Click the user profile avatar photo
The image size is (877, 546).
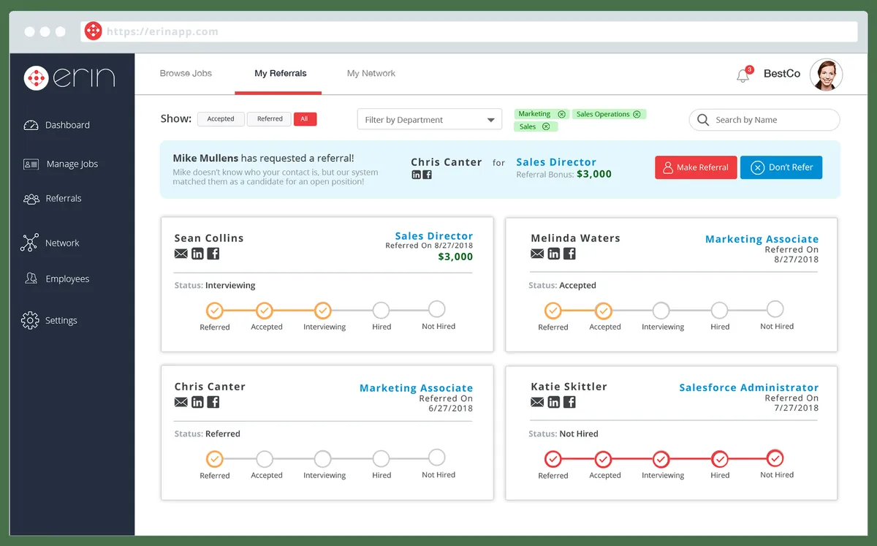(827, 75)
